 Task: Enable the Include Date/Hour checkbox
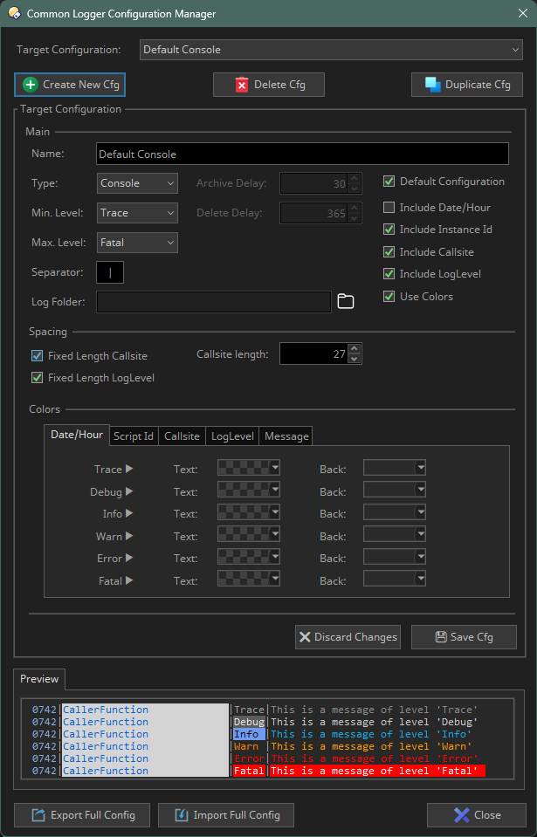coord(389,208)
